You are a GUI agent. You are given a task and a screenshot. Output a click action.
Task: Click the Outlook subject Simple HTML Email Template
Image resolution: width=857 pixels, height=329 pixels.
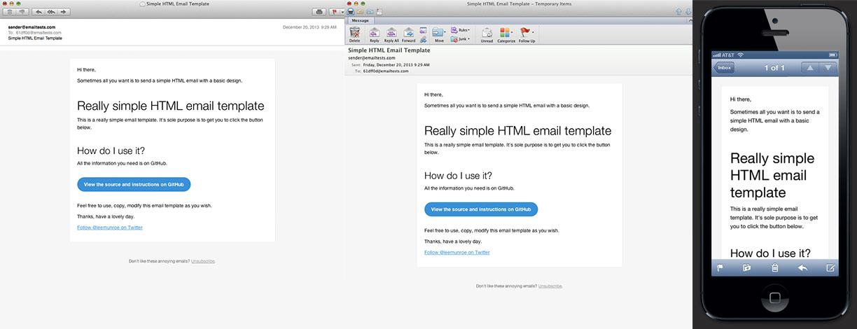coord(389,50)
